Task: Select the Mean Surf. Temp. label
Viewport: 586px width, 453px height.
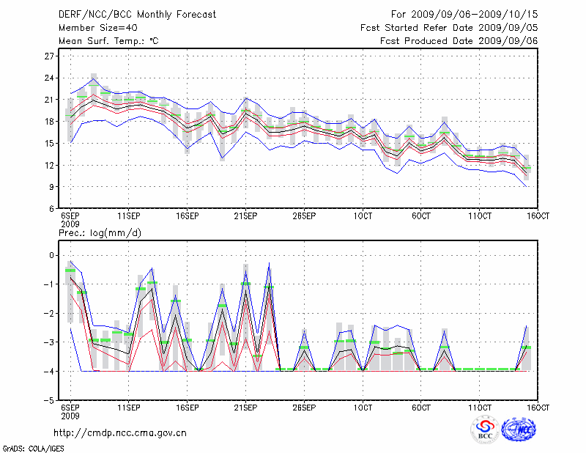Action: [108, 42]
